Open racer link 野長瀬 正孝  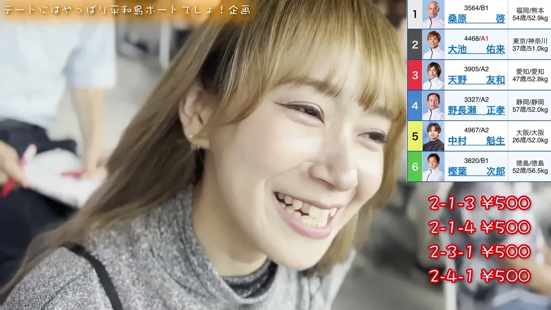click(x=476, y=111)
